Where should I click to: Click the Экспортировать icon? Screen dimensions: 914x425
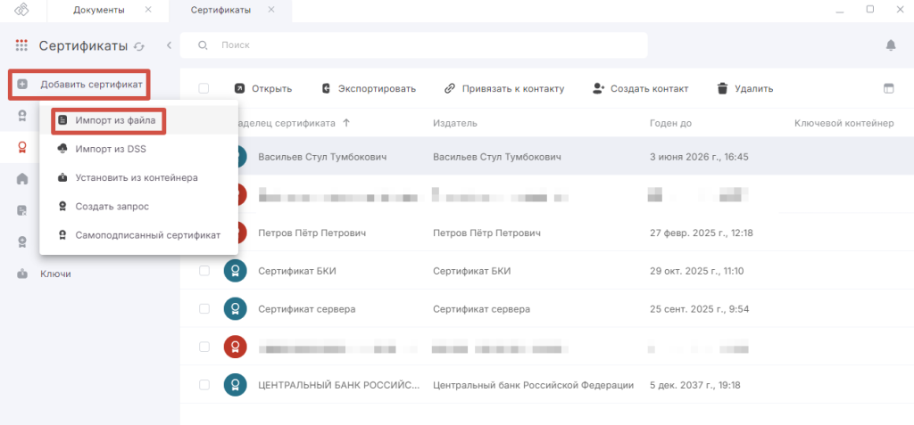coord(327,88)
